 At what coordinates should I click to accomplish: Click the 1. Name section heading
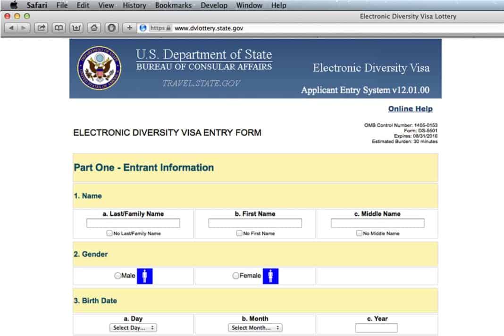point(88,196)
